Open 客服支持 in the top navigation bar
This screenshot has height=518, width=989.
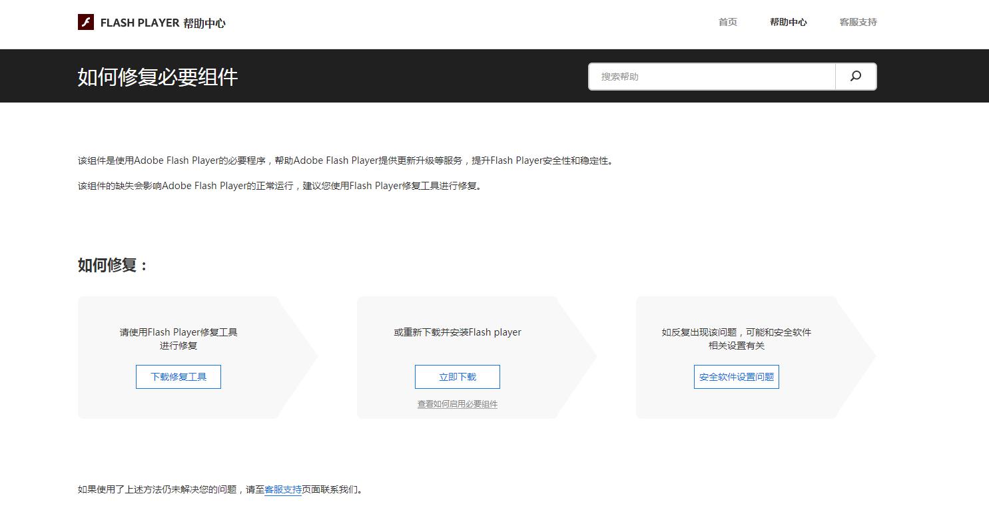click(x=858, y=22)
